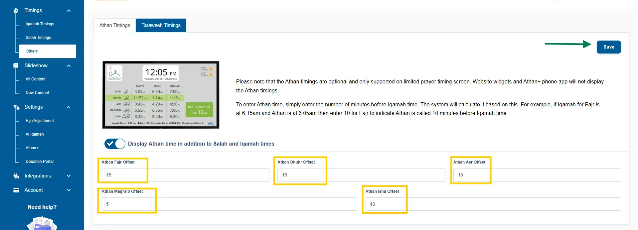The image size is (638, 230).
Task: Collapse the Slideshow section chevron
Action: click(x=69, y=66)
